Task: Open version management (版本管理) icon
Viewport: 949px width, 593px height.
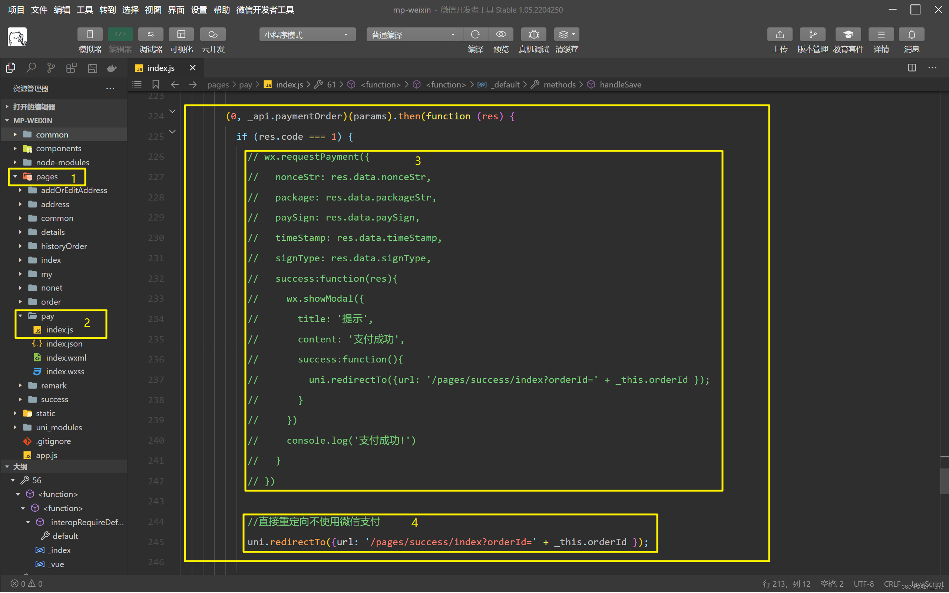Action: pyautogui.click(x=812, y=34)
